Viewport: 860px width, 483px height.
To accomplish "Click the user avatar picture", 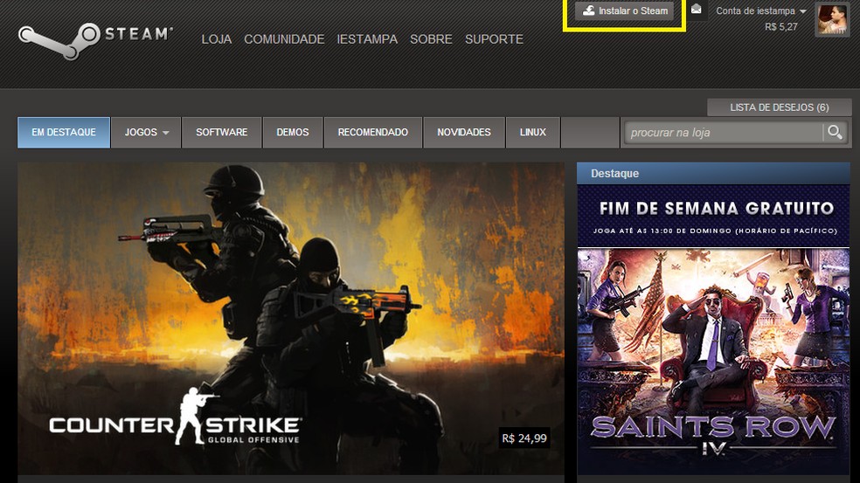I will 831,19.
